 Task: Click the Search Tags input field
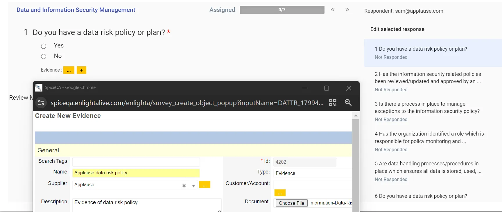(136, 162)
